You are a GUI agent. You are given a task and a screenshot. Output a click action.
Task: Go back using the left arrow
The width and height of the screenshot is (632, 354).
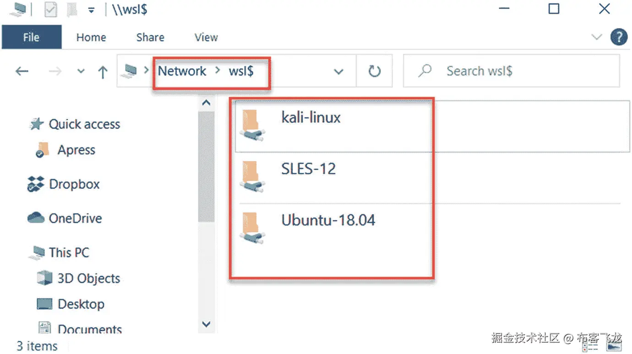22,71
